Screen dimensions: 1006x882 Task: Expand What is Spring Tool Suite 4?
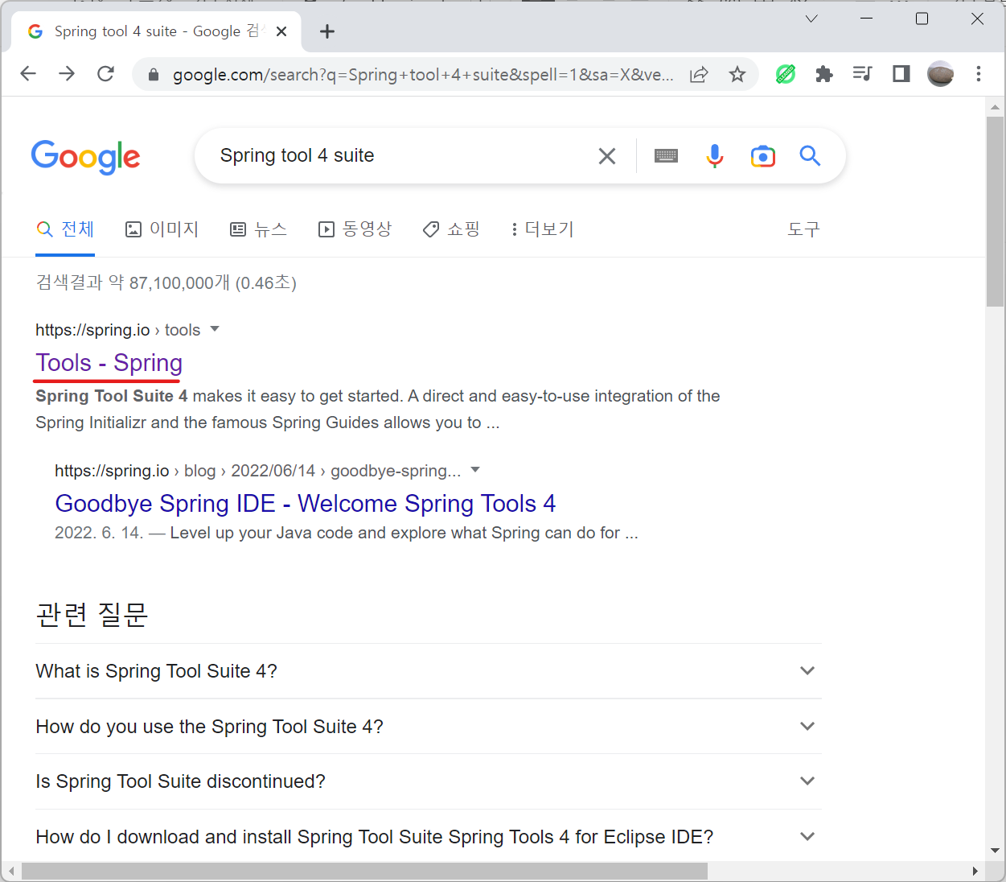pyautogui.click(x=429, y=671)
